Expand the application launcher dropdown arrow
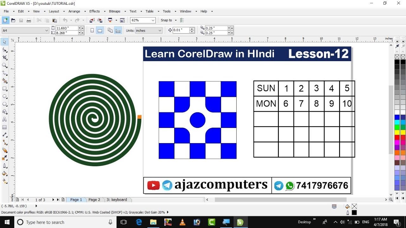This screenshot has width=406, height=228. [x=116, y=20]
